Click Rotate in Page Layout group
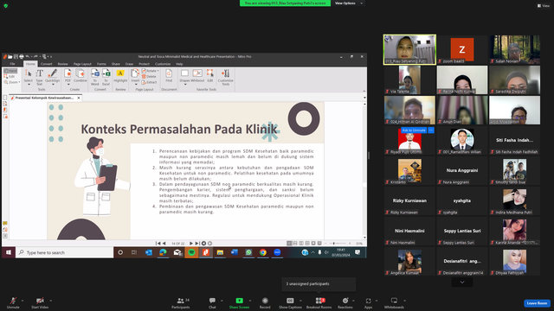Viewport: 554px width, 311px height. point(150,71)
